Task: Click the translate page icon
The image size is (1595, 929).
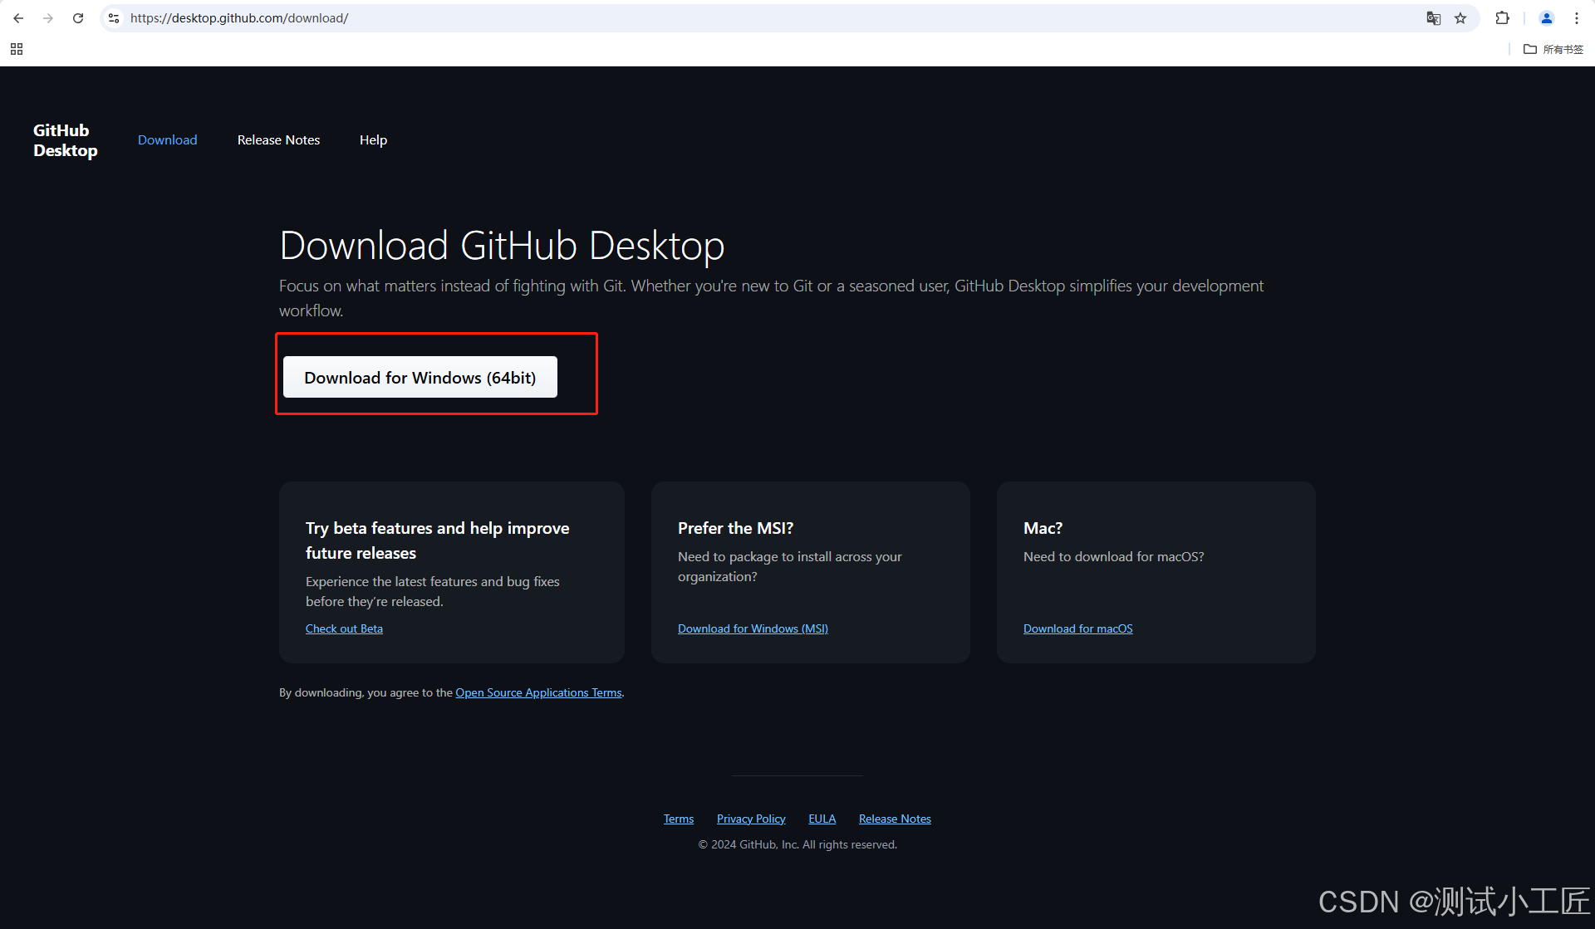Action: pyautogui.click(x=1433, y=18)
